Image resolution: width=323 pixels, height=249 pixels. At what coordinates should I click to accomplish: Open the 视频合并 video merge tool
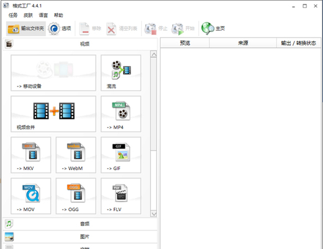(x=53, y=114)
